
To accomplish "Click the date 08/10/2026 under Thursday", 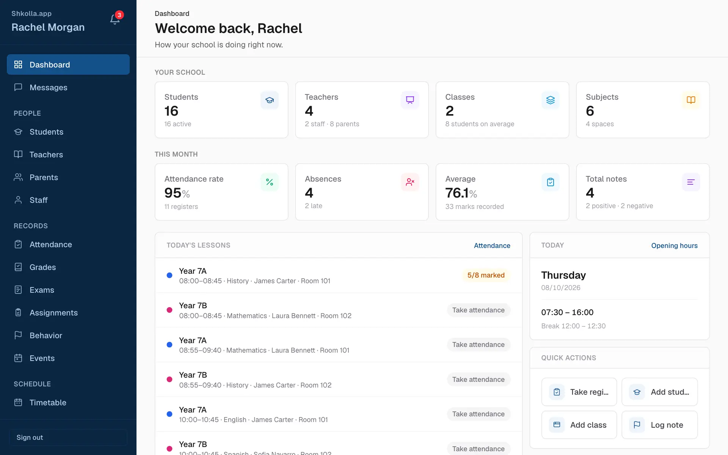I will [x=561, y=287].
